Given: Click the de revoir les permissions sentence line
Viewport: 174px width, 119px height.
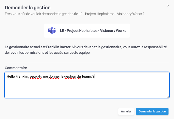Looking at the screenshot, I should 47,52.
